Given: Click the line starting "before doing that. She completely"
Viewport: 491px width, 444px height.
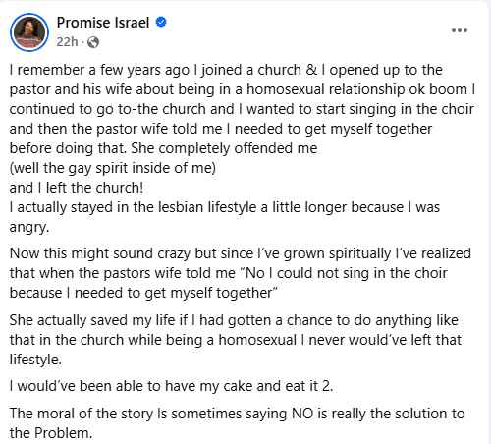Looking at the screenshot, I should [163, 148].
